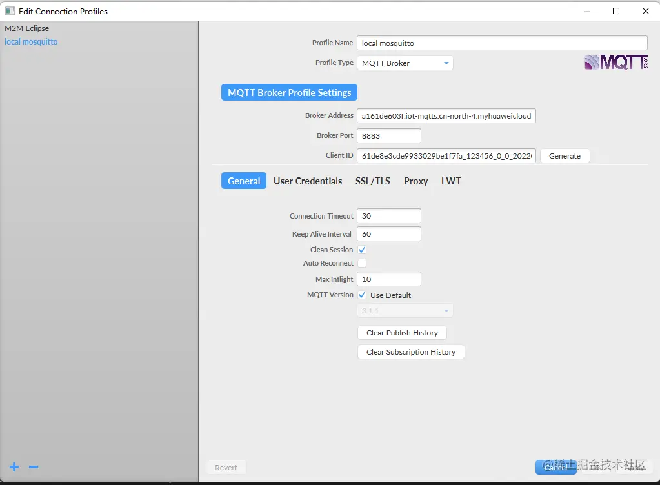Click Clear Publish History button
This screenshot has width=660, height=485.
pos(402,333)
